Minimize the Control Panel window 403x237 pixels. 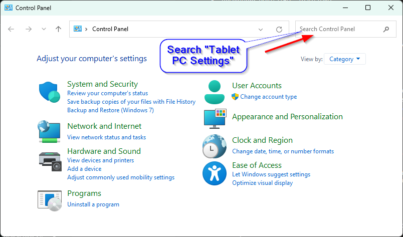pos(345,8)
